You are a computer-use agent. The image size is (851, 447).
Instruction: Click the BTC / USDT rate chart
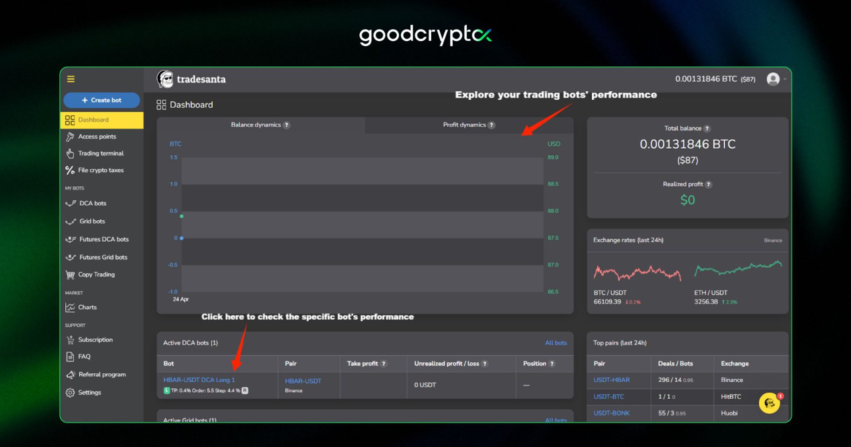tap(637, 273)
